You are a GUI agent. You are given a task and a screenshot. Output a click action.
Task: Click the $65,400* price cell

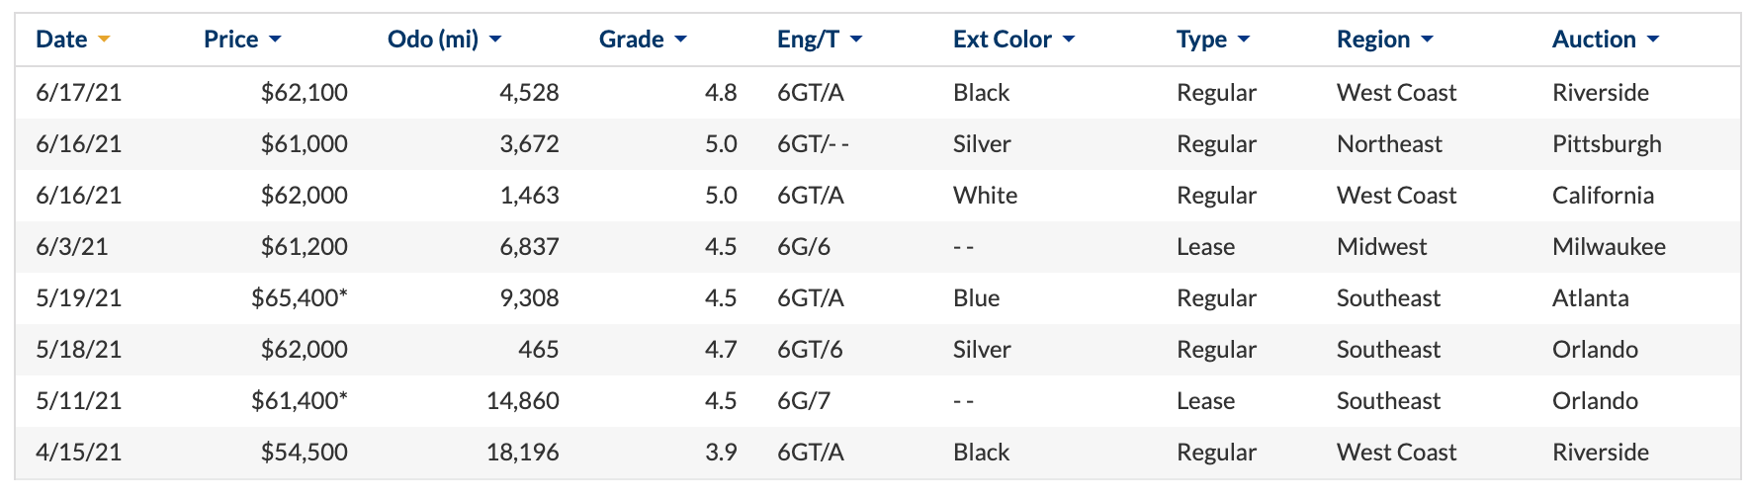(x=300, y=298)
